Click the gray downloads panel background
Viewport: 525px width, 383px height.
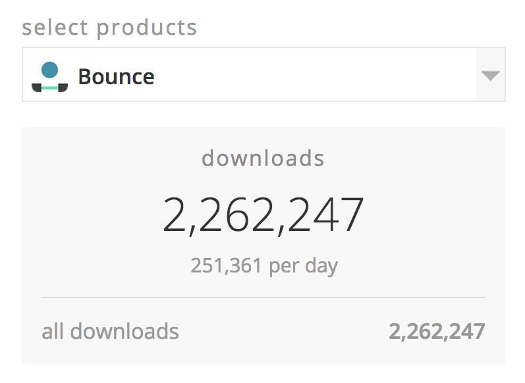click(99, 197)
